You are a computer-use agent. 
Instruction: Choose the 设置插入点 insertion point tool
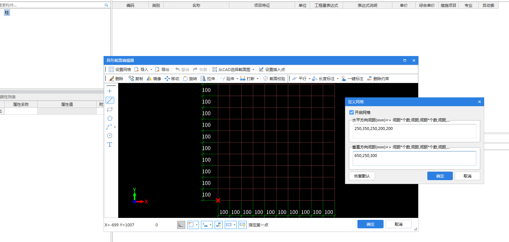(272, 69)
